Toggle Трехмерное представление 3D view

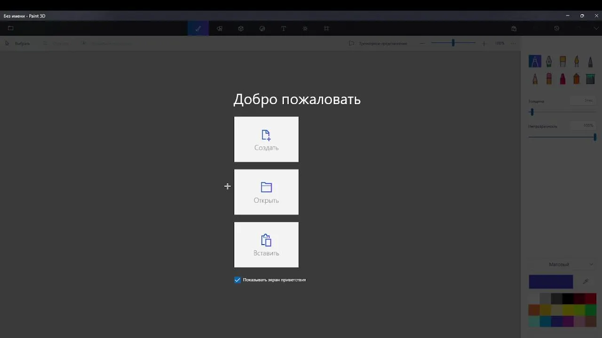[x=378, y=43]
